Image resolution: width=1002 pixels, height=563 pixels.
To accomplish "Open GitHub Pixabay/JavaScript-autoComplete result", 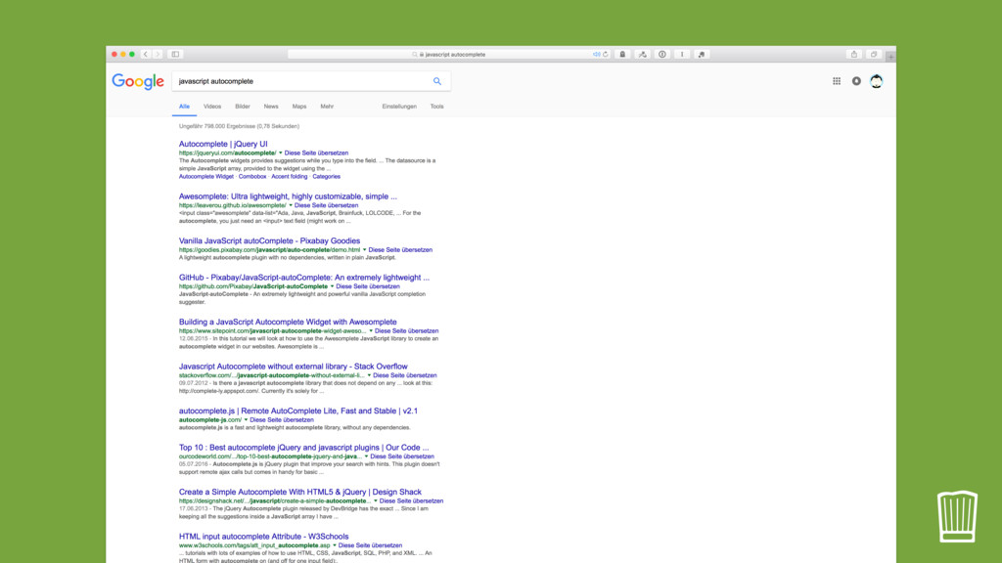I will tap(304, 278).
